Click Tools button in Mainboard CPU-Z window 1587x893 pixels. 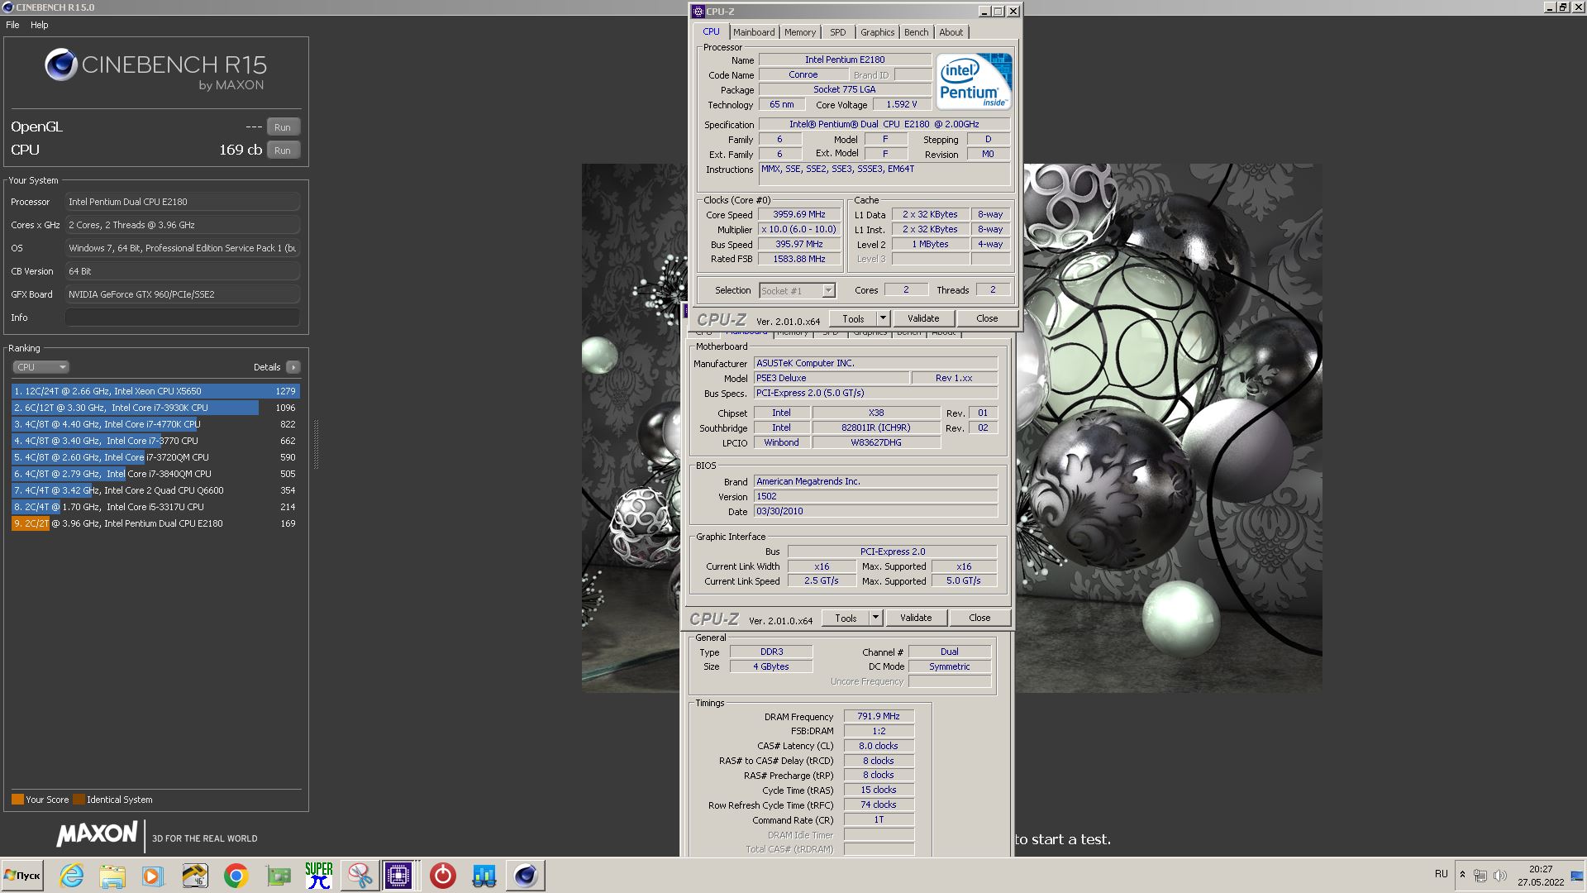coord(846,618)
